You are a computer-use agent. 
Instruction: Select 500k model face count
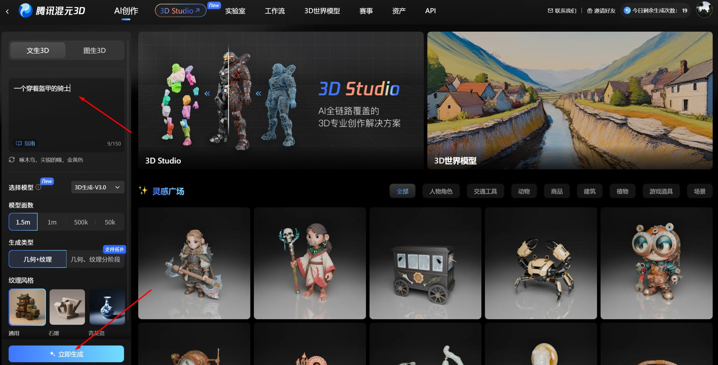click(x=81, y=222)
